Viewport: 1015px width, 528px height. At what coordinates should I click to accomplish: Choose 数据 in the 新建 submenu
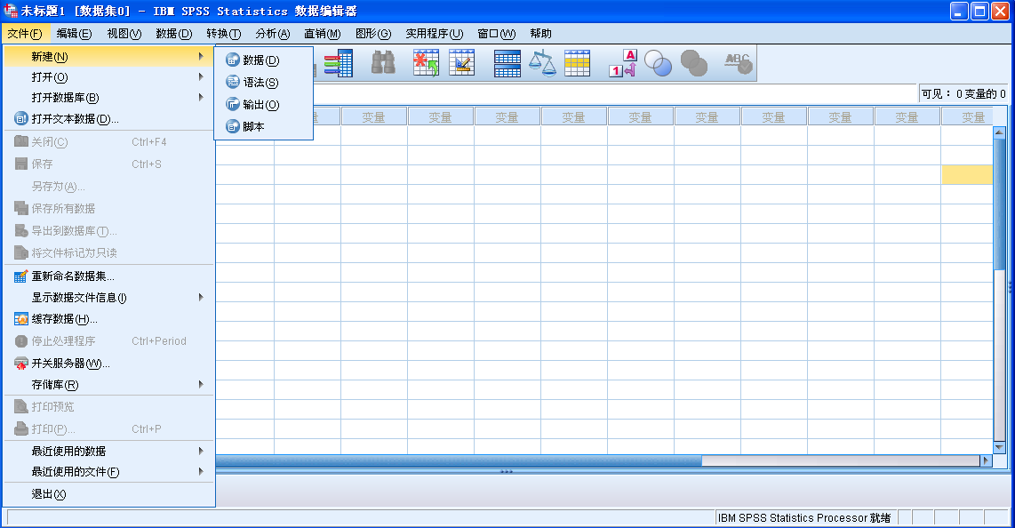pyautogui.click(x=260, y=60)
